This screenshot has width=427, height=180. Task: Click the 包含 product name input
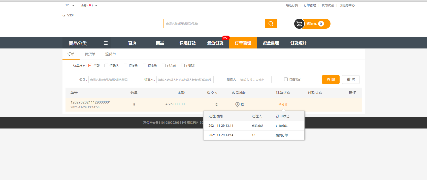pos(110,80)
